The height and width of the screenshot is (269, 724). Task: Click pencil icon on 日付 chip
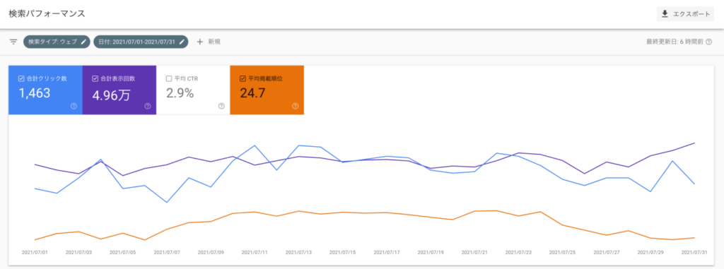pos(182,42)
